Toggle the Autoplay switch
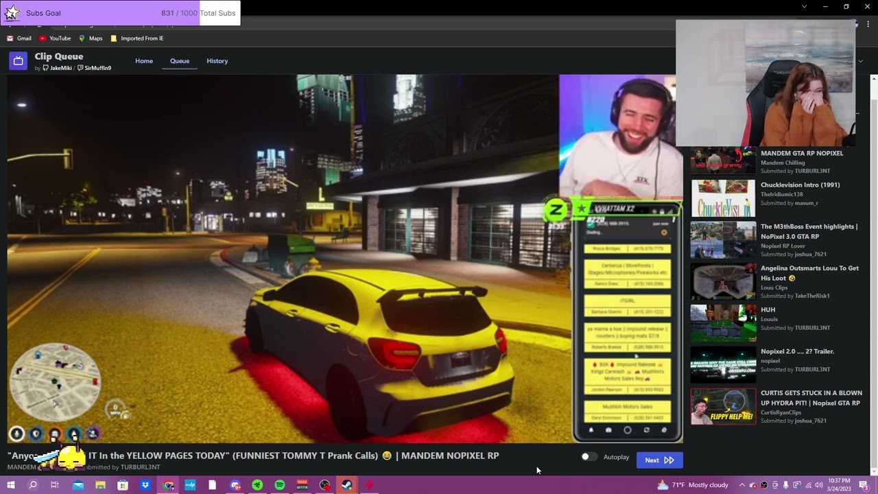Image resolution: width=878 pixels, height=494 pixels. click(588, 457)
